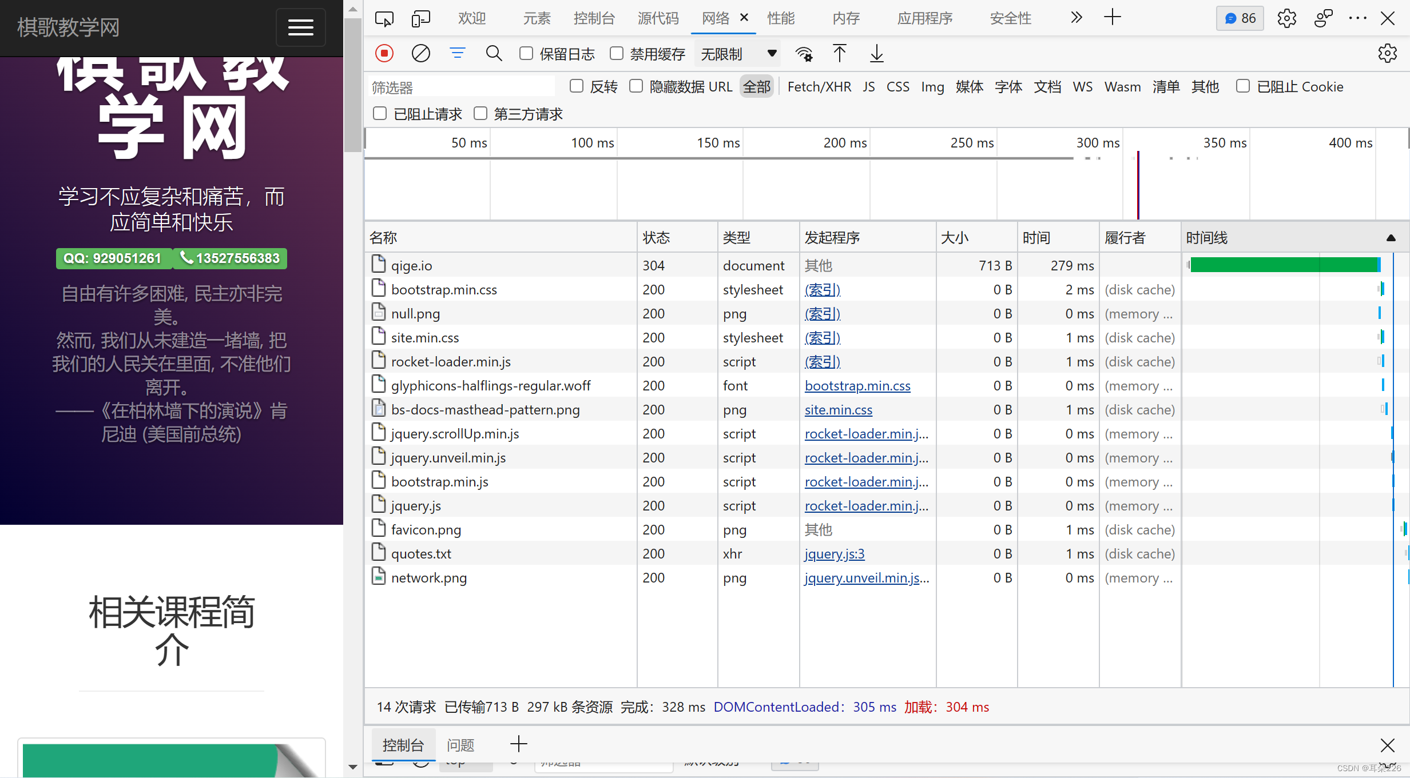Toggle device emulation icon
This screenshot has height=778, width=1410.
click(420, 19)
